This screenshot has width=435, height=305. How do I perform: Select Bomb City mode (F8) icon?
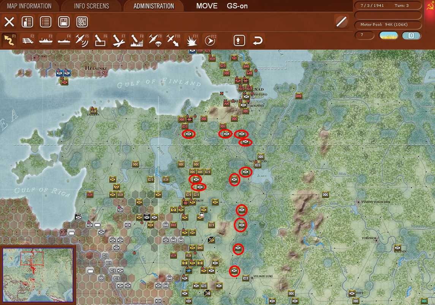[x=136, y=41]
